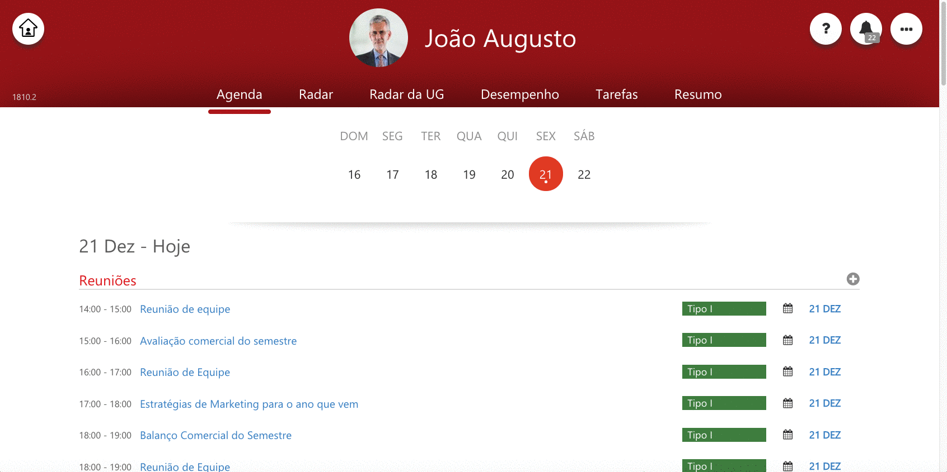The width and height of the screenshot is (947, 472).
Task: Open the help question mark button
Action: tap(826, 28)
